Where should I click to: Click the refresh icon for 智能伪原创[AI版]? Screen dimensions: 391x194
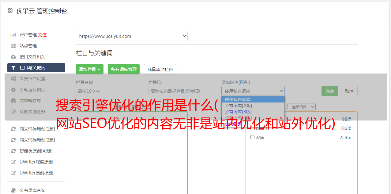pos(13,151)
